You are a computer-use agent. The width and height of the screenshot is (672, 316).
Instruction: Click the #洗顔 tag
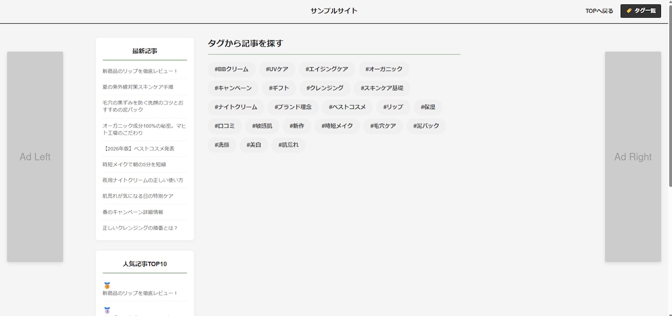click(x=222, y=145)
